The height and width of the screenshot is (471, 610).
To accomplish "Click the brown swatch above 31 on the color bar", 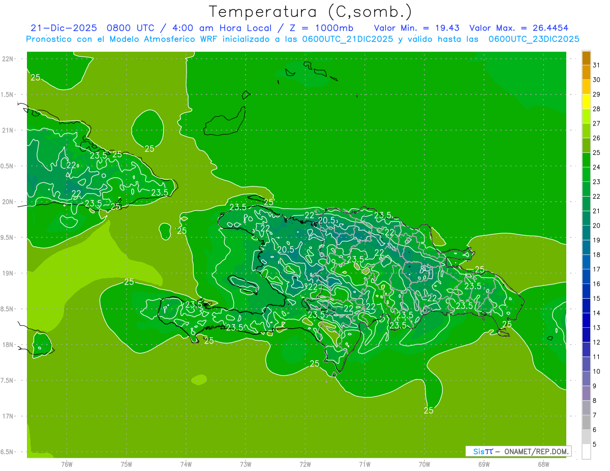I will (x=586, y=58).
